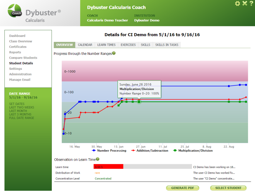
Task: Click 'CI Demo has been working on 18...' text
Action: click(x=214, y=167)
